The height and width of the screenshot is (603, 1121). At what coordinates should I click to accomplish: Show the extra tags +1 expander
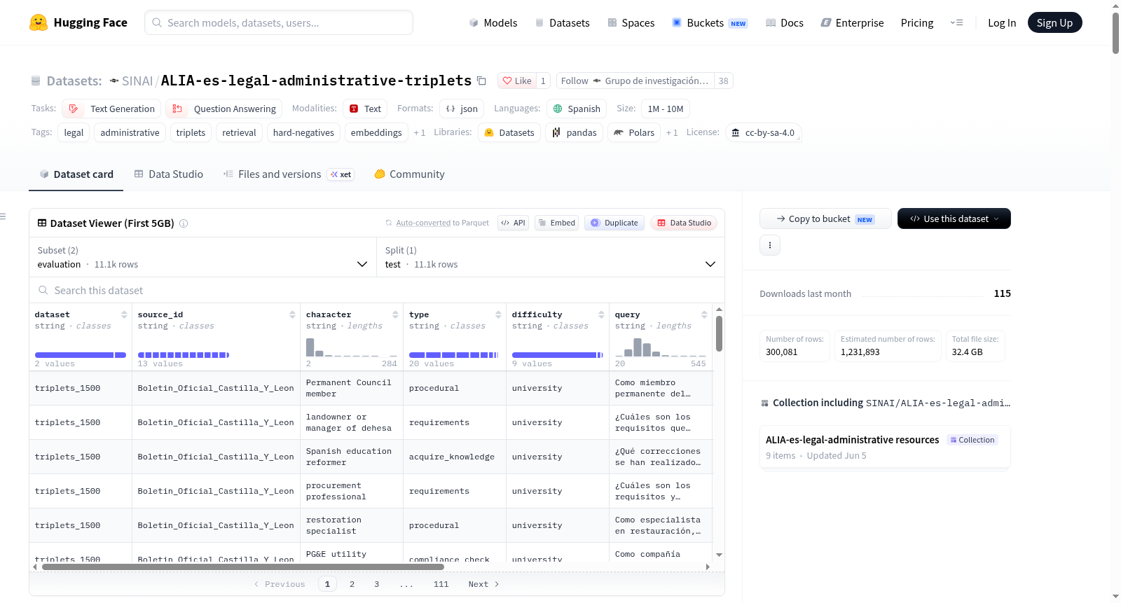(x=420, y=132)
